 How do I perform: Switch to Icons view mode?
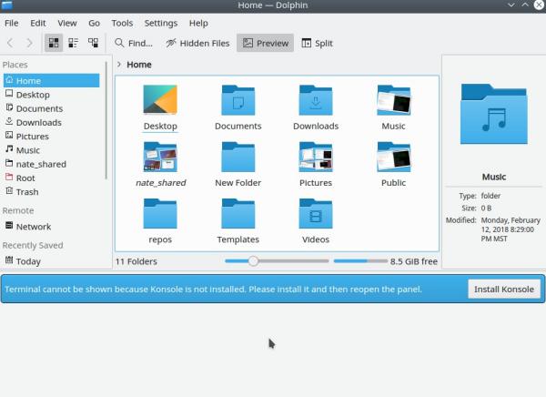click(53, 43)
